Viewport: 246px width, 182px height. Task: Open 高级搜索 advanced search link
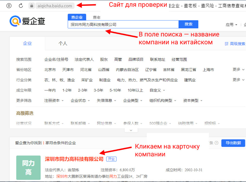pyautogui.click(x=237, y=44)
